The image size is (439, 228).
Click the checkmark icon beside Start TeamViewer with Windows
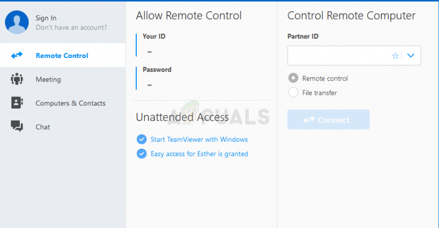pyautogui.click(x=141, y=139)
